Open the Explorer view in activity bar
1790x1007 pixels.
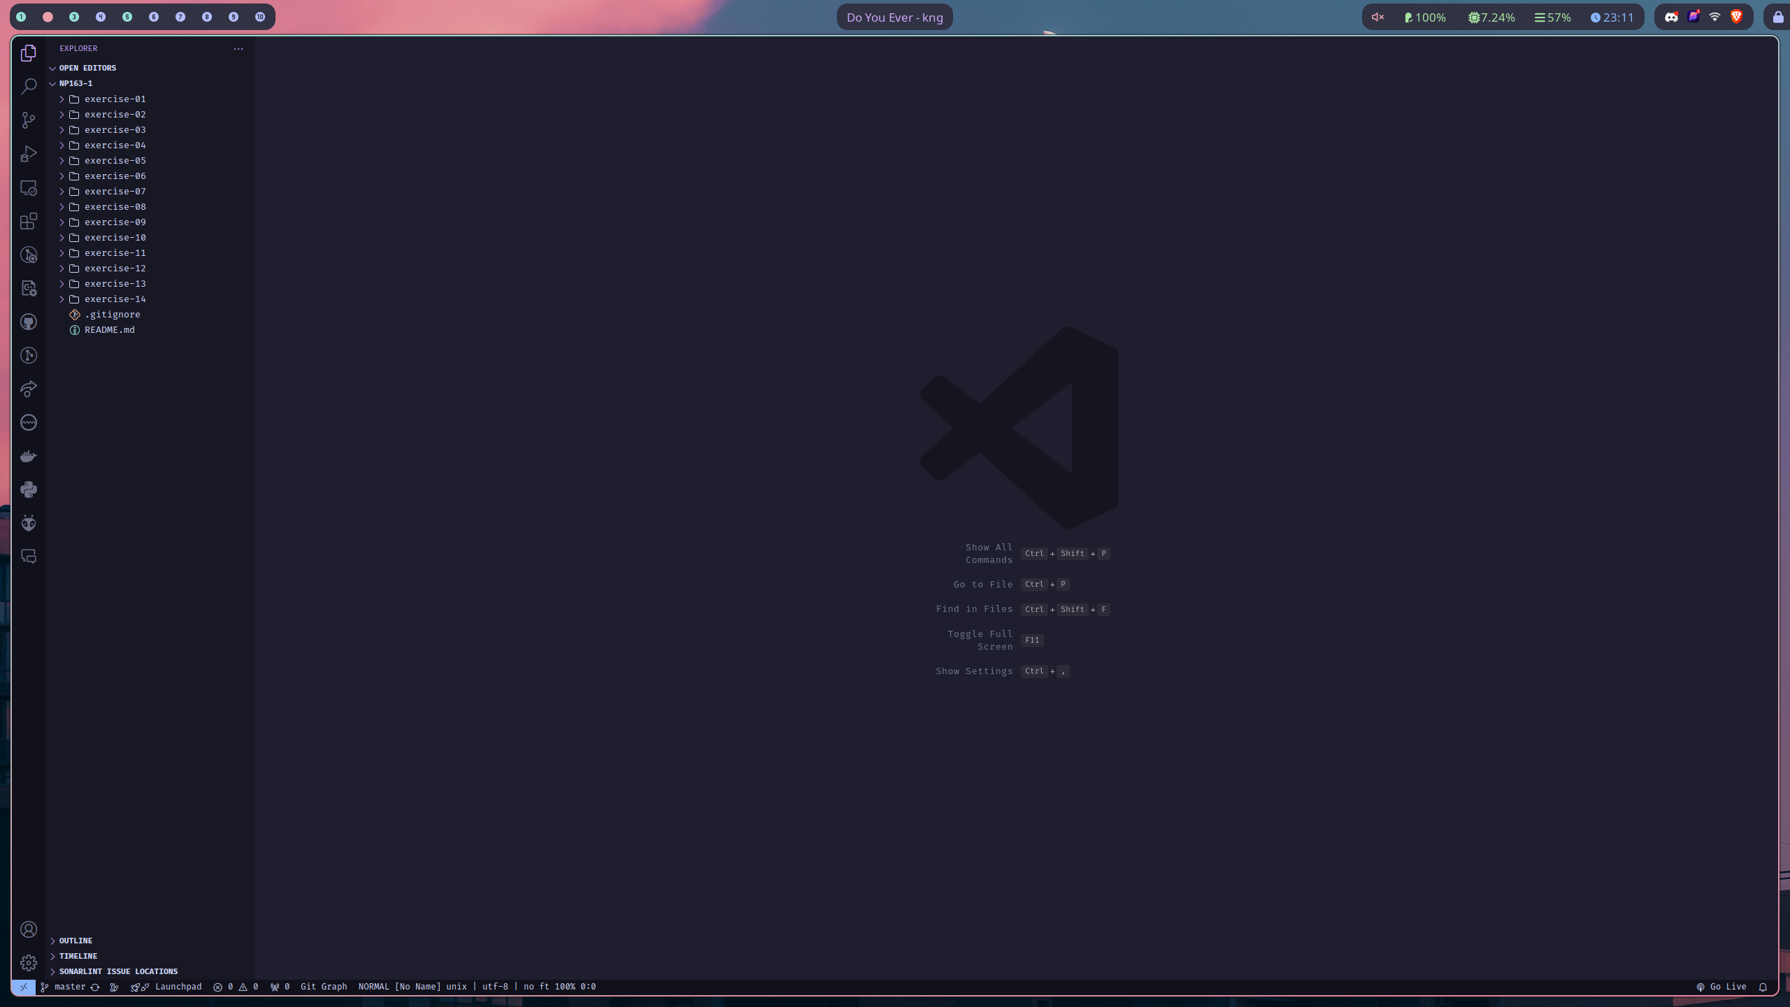29,53
